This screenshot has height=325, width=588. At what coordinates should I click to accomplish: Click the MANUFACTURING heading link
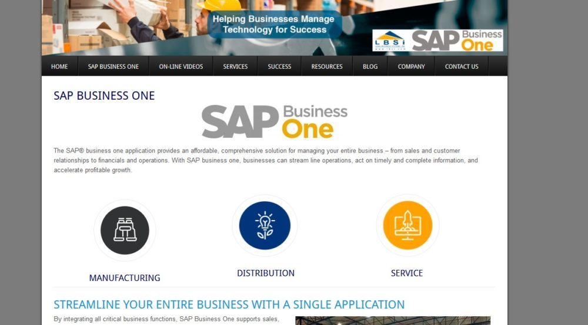tap(125, 278)
